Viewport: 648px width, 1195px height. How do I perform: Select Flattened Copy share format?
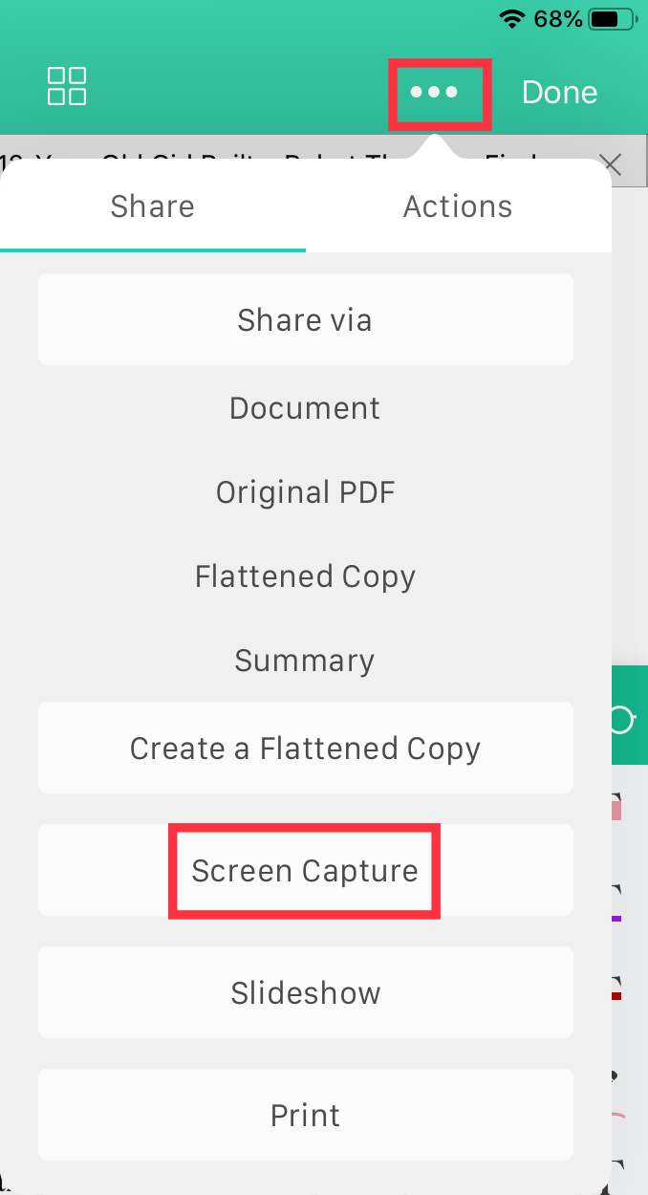[306, 576]
